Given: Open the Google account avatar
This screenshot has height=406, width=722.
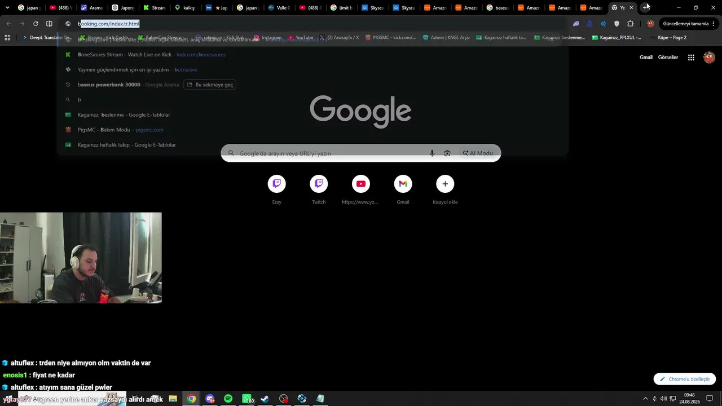Looking at the screenshot, I should (x=709, y=58).
